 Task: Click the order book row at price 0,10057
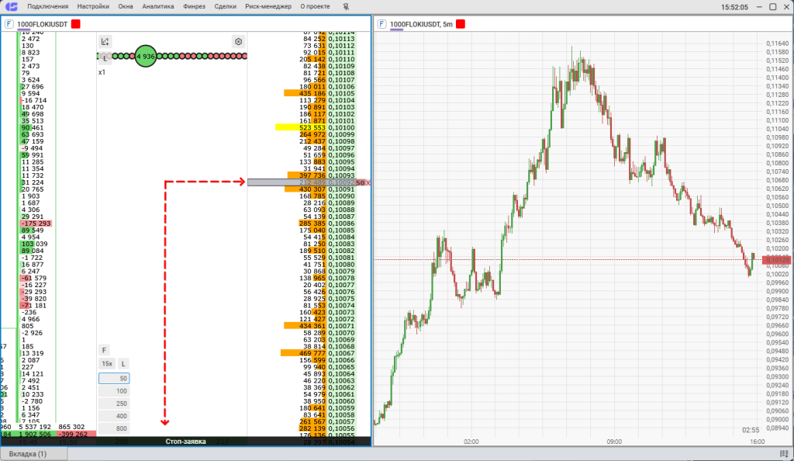click(x=302, y=421)
